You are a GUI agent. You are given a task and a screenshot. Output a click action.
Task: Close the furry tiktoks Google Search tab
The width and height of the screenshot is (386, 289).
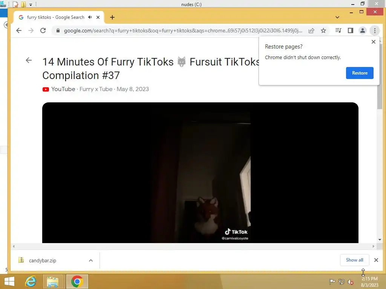pyautogui.click(x=98, y=17)
